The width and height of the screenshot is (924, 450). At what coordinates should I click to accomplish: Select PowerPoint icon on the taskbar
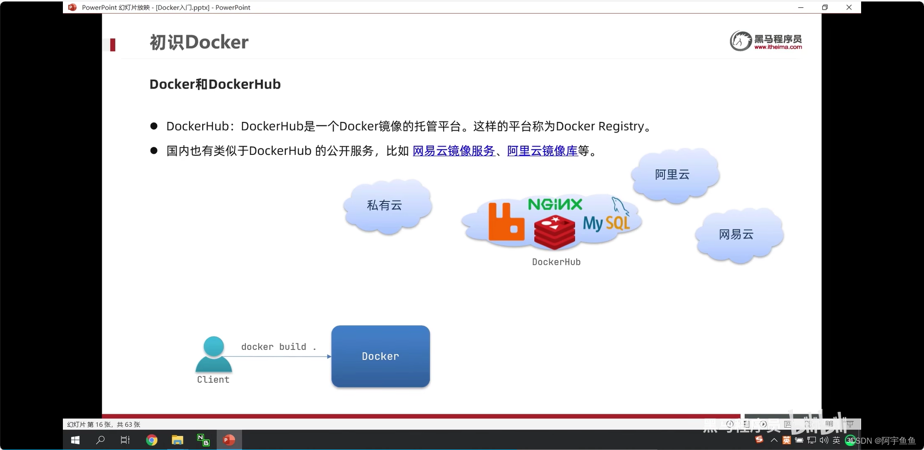pyautogui.click(x=229, y=440)
